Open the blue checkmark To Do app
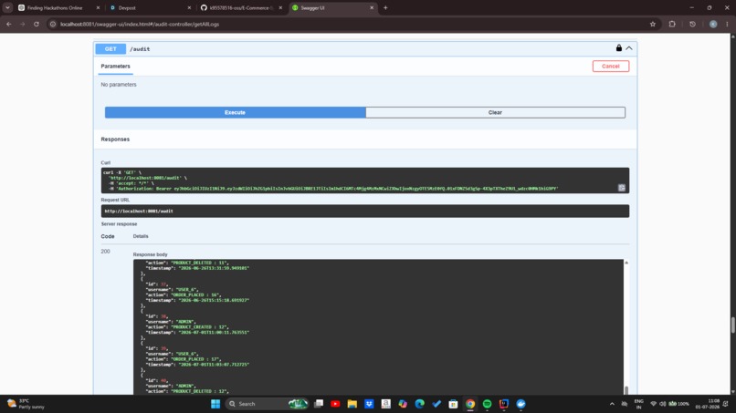Screen dimensions: 736x413 coord(436,404)
